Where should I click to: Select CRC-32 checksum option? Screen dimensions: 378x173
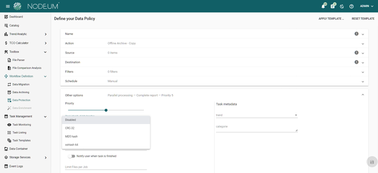(x=70, y=128)
